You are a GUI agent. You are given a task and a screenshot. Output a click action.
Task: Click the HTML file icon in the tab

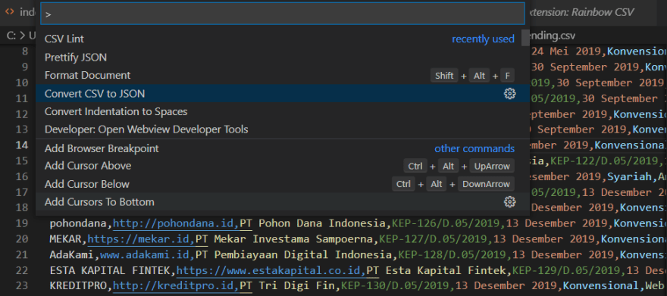click(x=10, y=11)
